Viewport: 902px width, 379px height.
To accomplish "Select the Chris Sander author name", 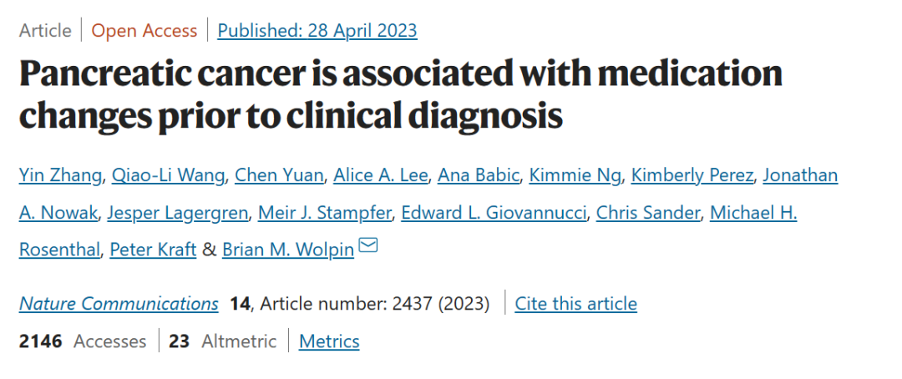I will (648, 213).
